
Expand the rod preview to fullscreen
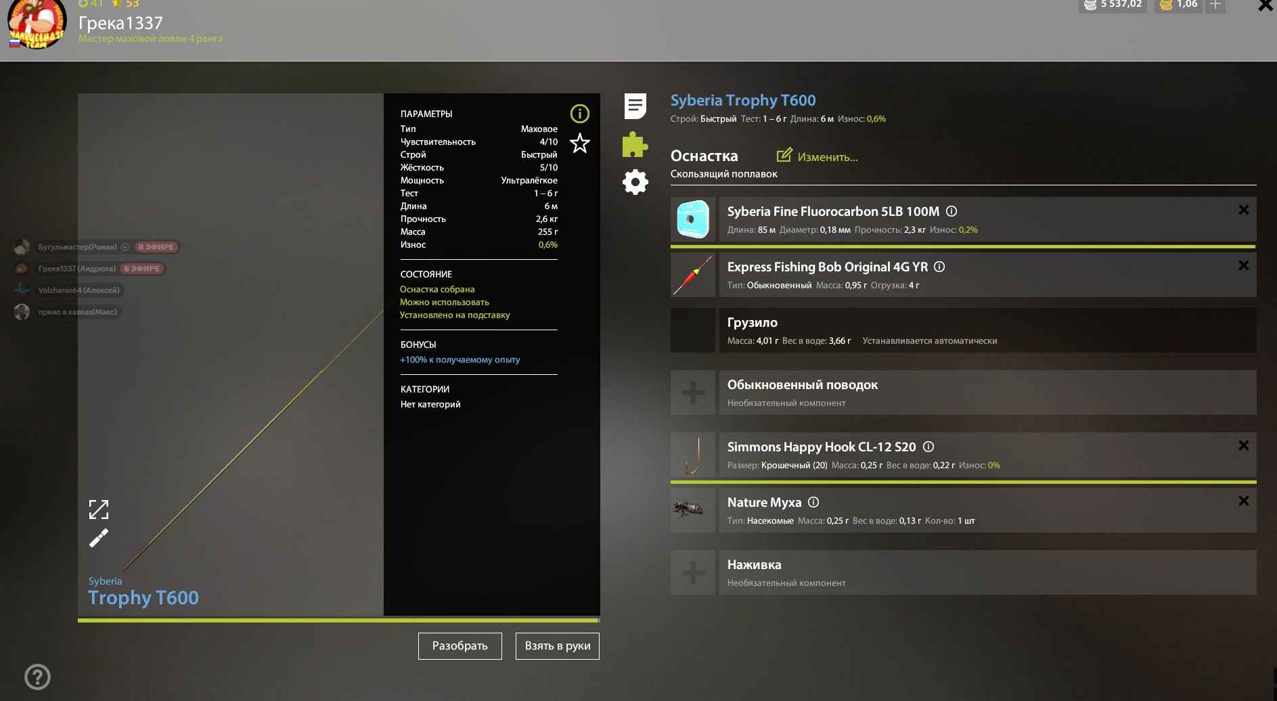click(99, 510)
